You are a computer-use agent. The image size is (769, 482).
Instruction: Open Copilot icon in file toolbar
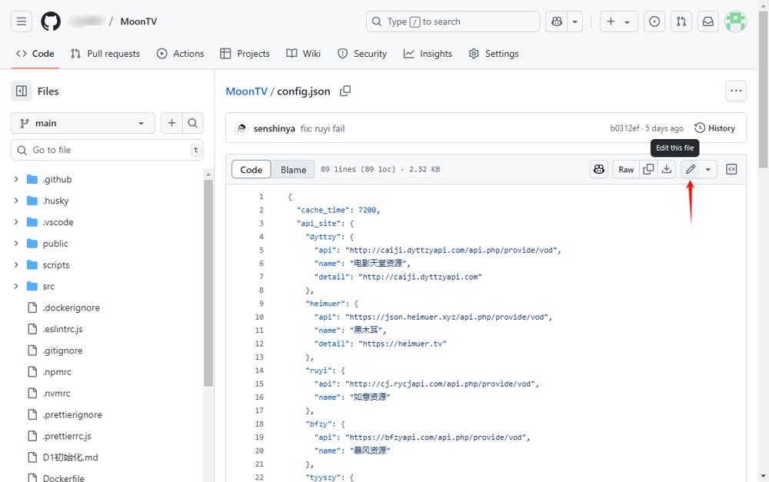pyautogui.click(x=599, y=169)
